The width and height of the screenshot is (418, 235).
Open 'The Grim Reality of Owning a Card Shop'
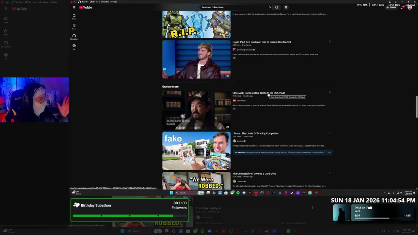(x=254, y=174)
